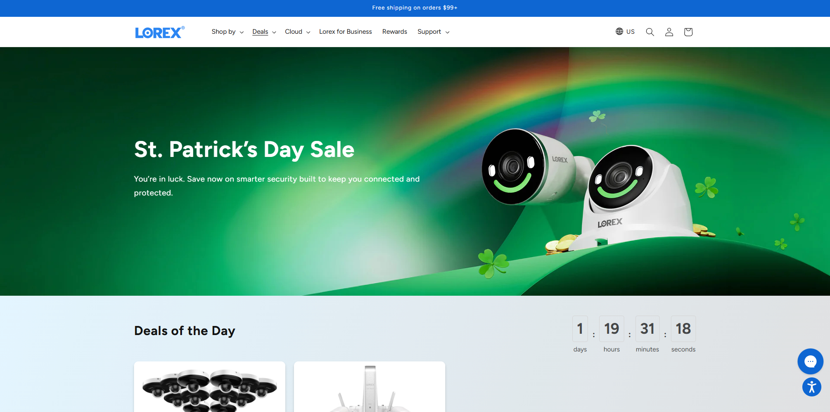
Task: Click the globe region icon
Action: [619, 32]
